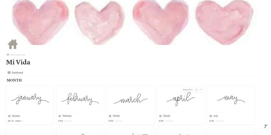Click the bug icon beside may
This screenshot has width=271, height=135.
211,116
